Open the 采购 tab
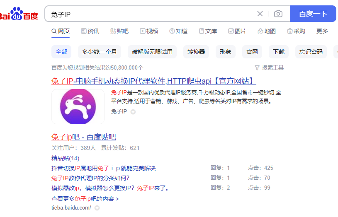 (296, 31)
